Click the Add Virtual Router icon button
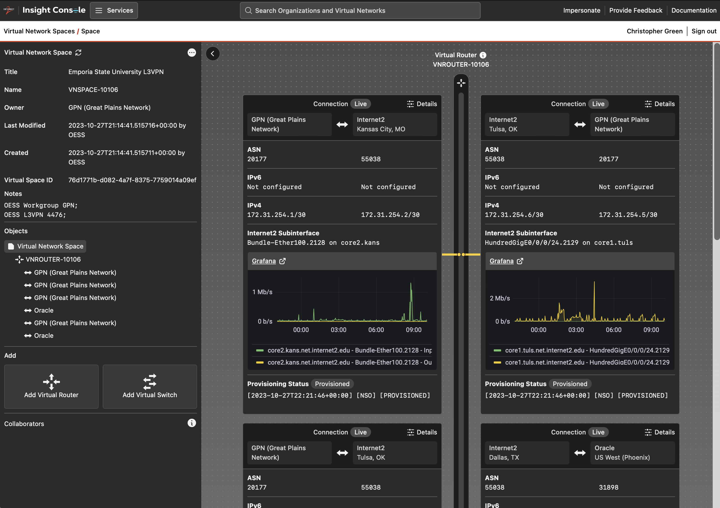This screenshot has height=508, width=720. (x=51, y=386)
